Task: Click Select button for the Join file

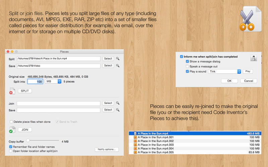Action: [108, 104]
